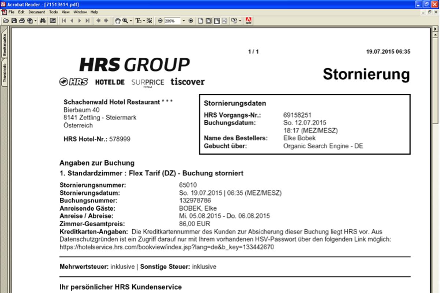
Task: Expand the zoom tool options arrow
Action: (131, 21)
